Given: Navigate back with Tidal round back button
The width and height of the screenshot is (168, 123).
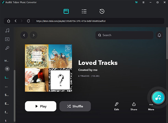Looking at the screenshot, I should click(24, 35).
